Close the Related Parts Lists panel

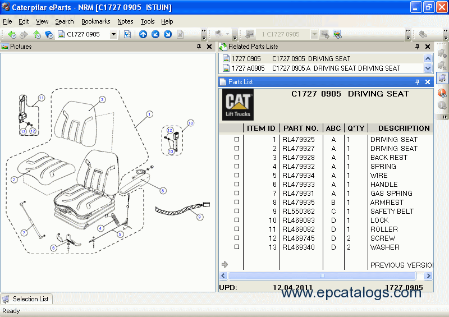pyautogui.click(x=428, y=47)
